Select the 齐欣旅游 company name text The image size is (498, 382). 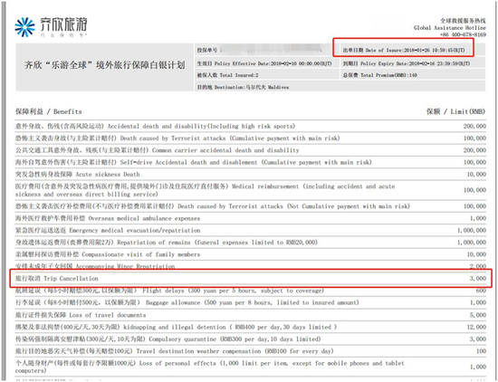(x=63, y=24)
